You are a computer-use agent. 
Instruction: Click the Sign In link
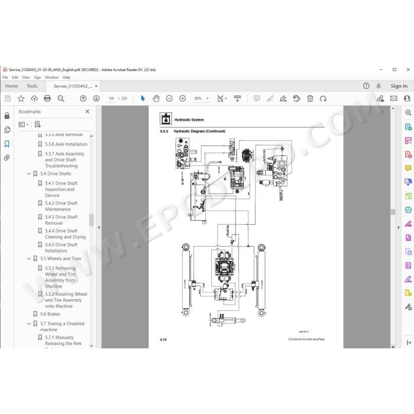tap(399, 86)
